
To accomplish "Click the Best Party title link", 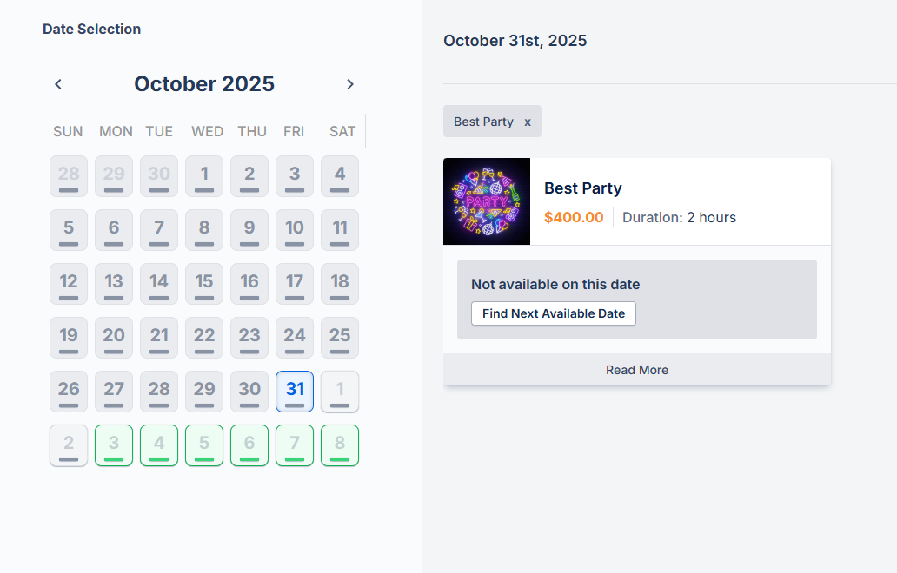I will pyautogui.click(x=583, y=188).
